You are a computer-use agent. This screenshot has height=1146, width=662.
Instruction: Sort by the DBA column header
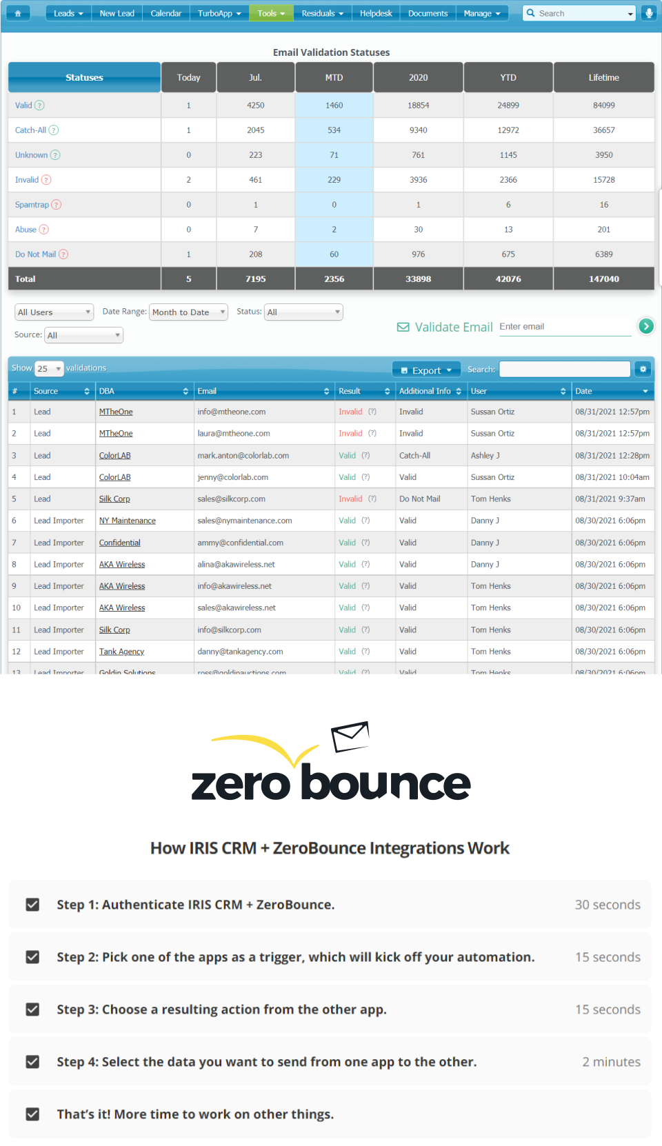pyautogui.click(x=143, y=391)
